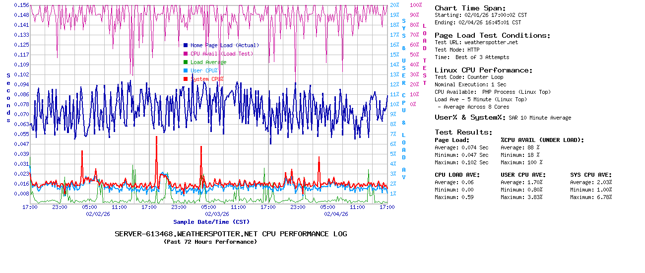Select the "CPU Avail (Load Test)" legend label

click(x=221, y=54)
